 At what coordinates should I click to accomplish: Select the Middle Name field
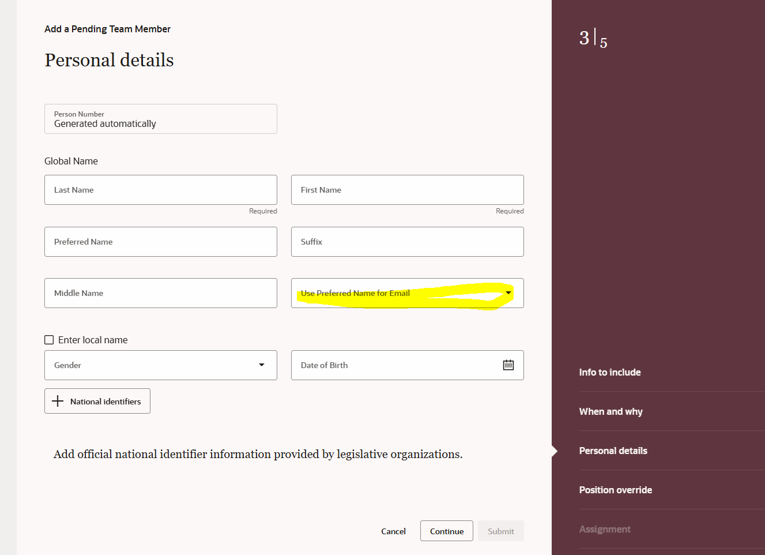click(x=161, y=293)
